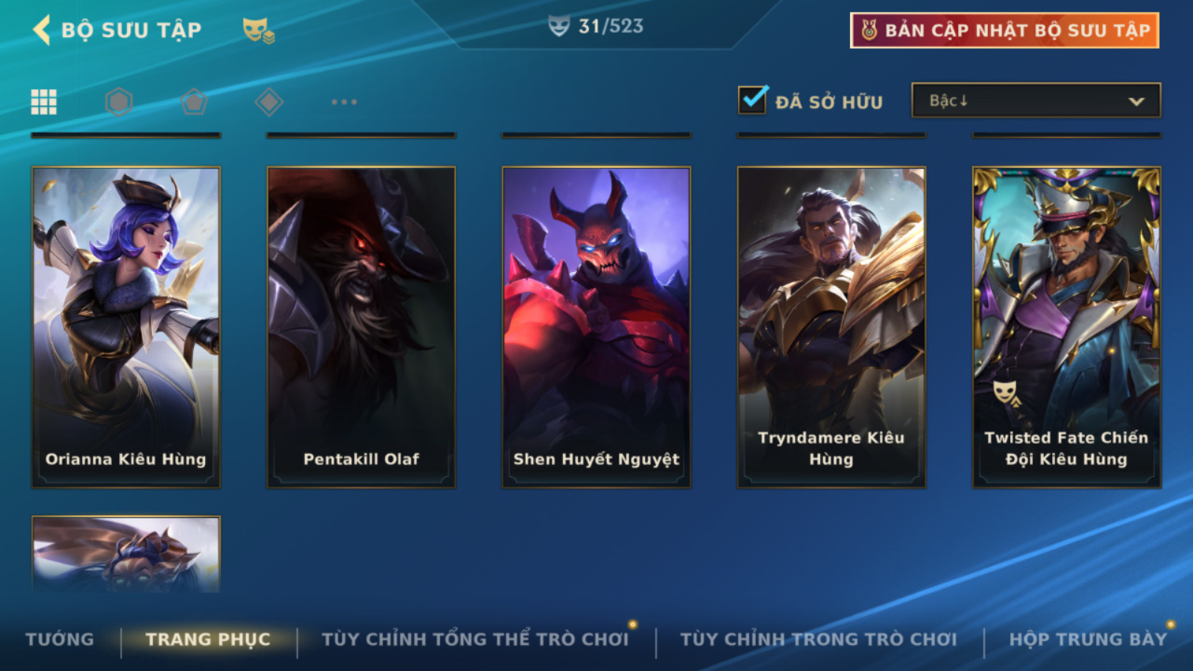Select the Orianna Kiêu Hùng skin card
The height and width of the screenshot is (671, 1193).
pyautogui.click(x=126, y=327)
